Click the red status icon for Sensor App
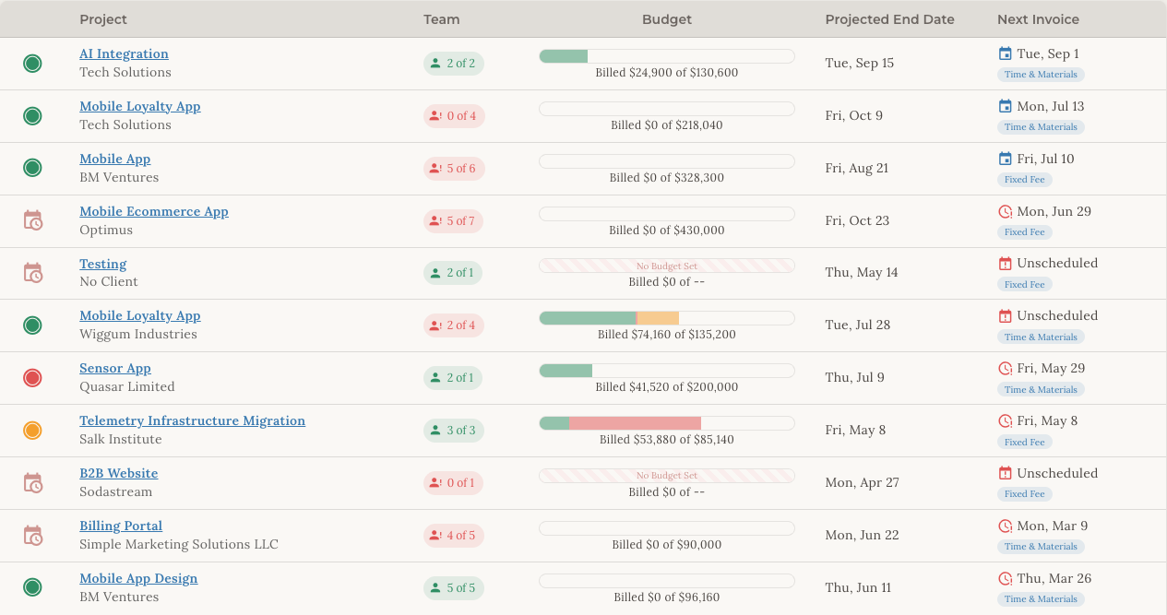 pyautogui.click(x=32, y=378)
